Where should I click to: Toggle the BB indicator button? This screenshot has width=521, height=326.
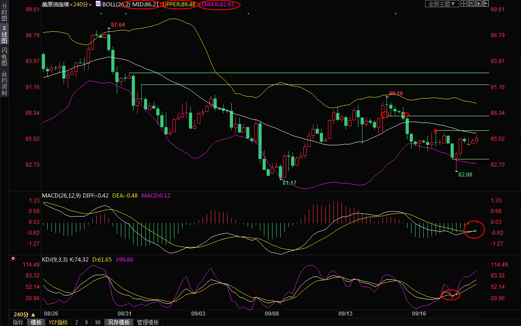pyautogui.click(x=97, y=322)
